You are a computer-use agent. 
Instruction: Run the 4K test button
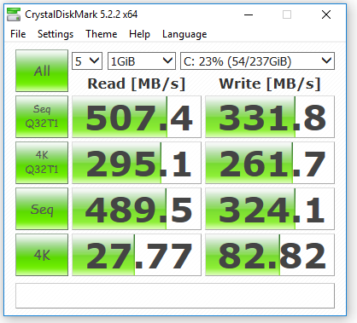tap(42, 255)
